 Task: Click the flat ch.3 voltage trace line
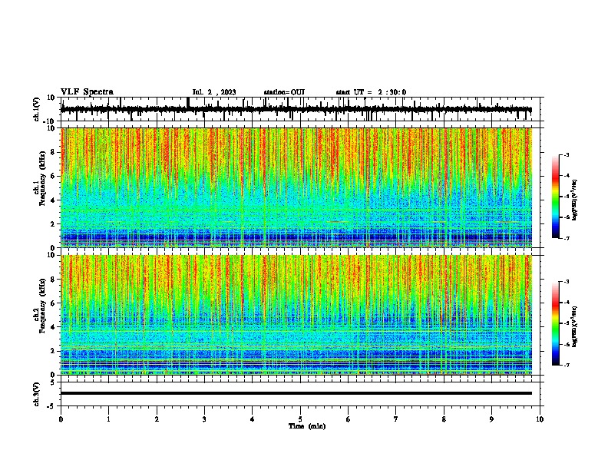click(x=296, y=393)
